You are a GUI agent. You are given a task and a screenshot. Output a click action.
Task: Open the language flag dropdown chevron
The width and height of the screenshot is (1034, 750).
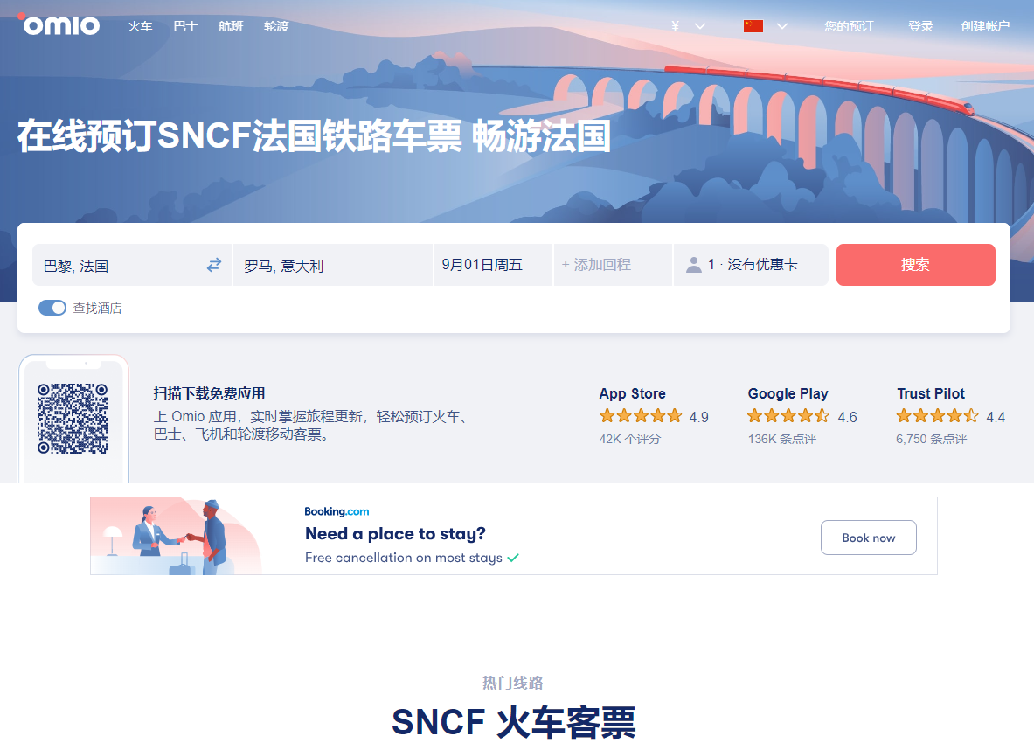[782, 26]
